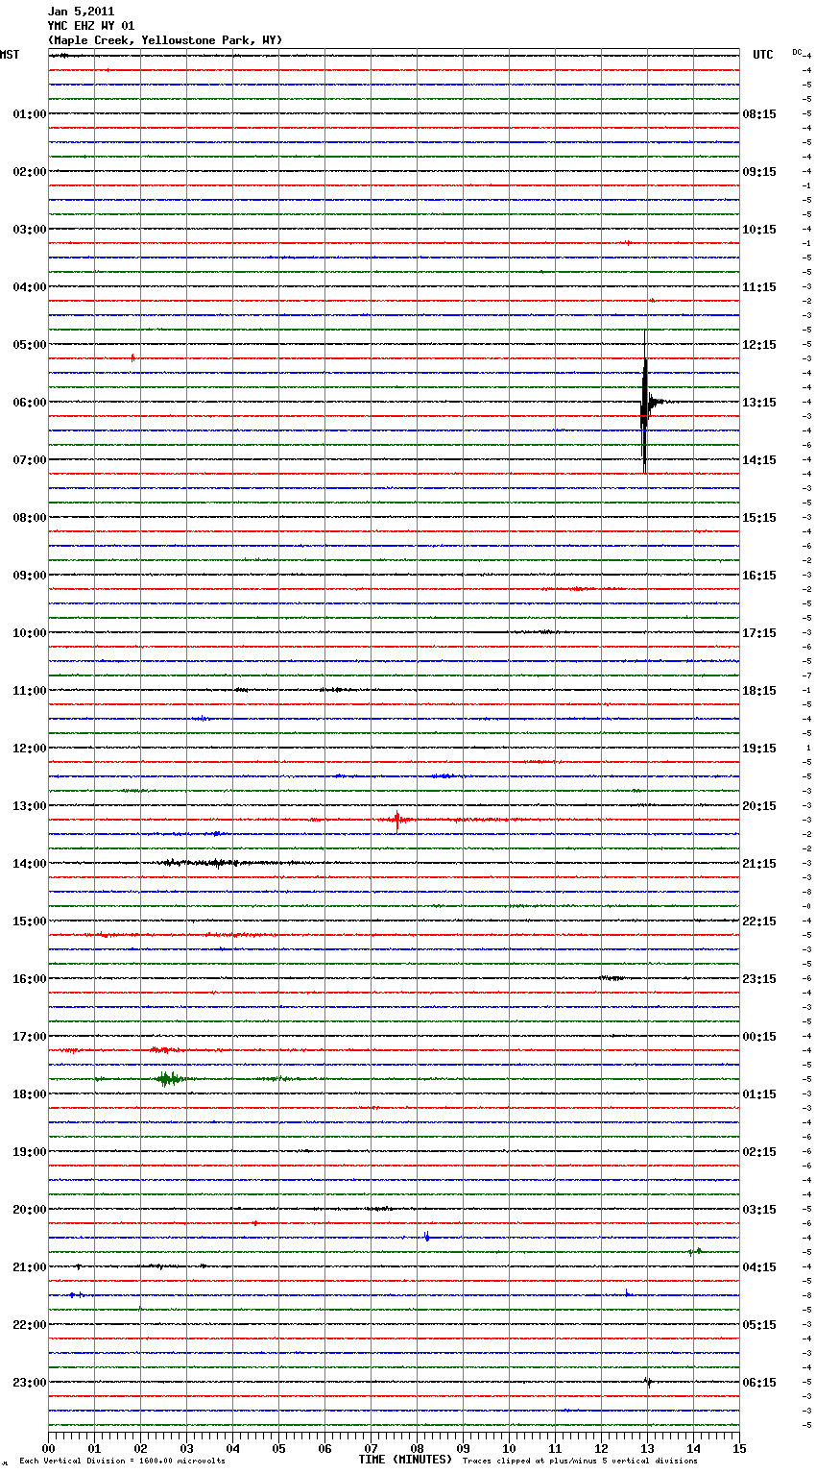Viewport: 816px width, 1474px height.
Task: Click the '09:00' MST hour label
Action: (30, 576)
